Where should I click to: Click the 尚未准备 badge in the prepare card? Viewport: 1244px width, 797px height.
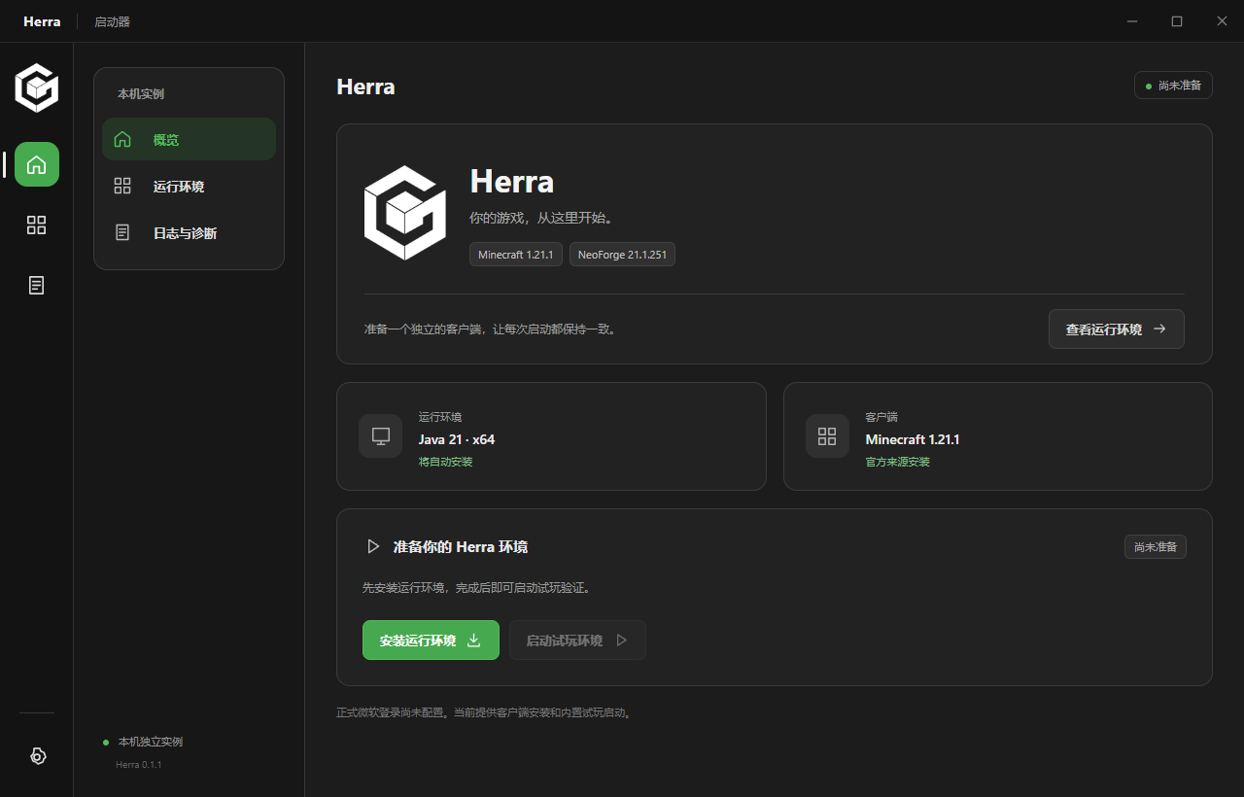tap(1156, 546)
